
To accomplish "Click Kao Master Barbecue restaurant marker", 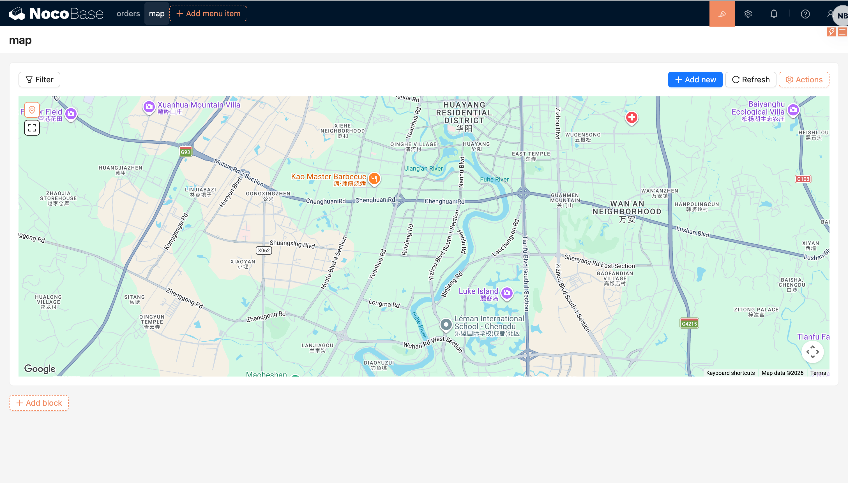I will [x=374, y=179].
